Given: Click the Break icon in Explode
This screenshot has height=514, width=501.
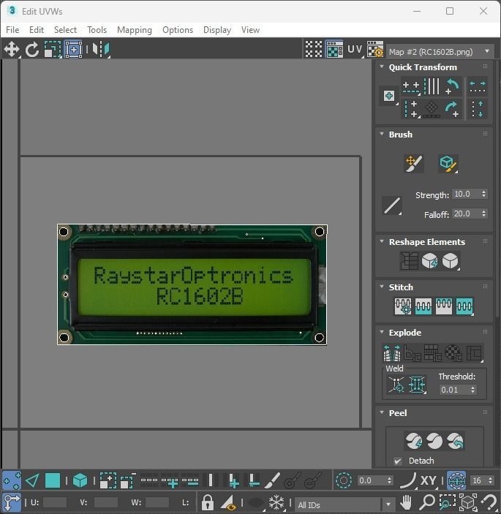Looking at the screenshot, I should (x=392, y=352).
